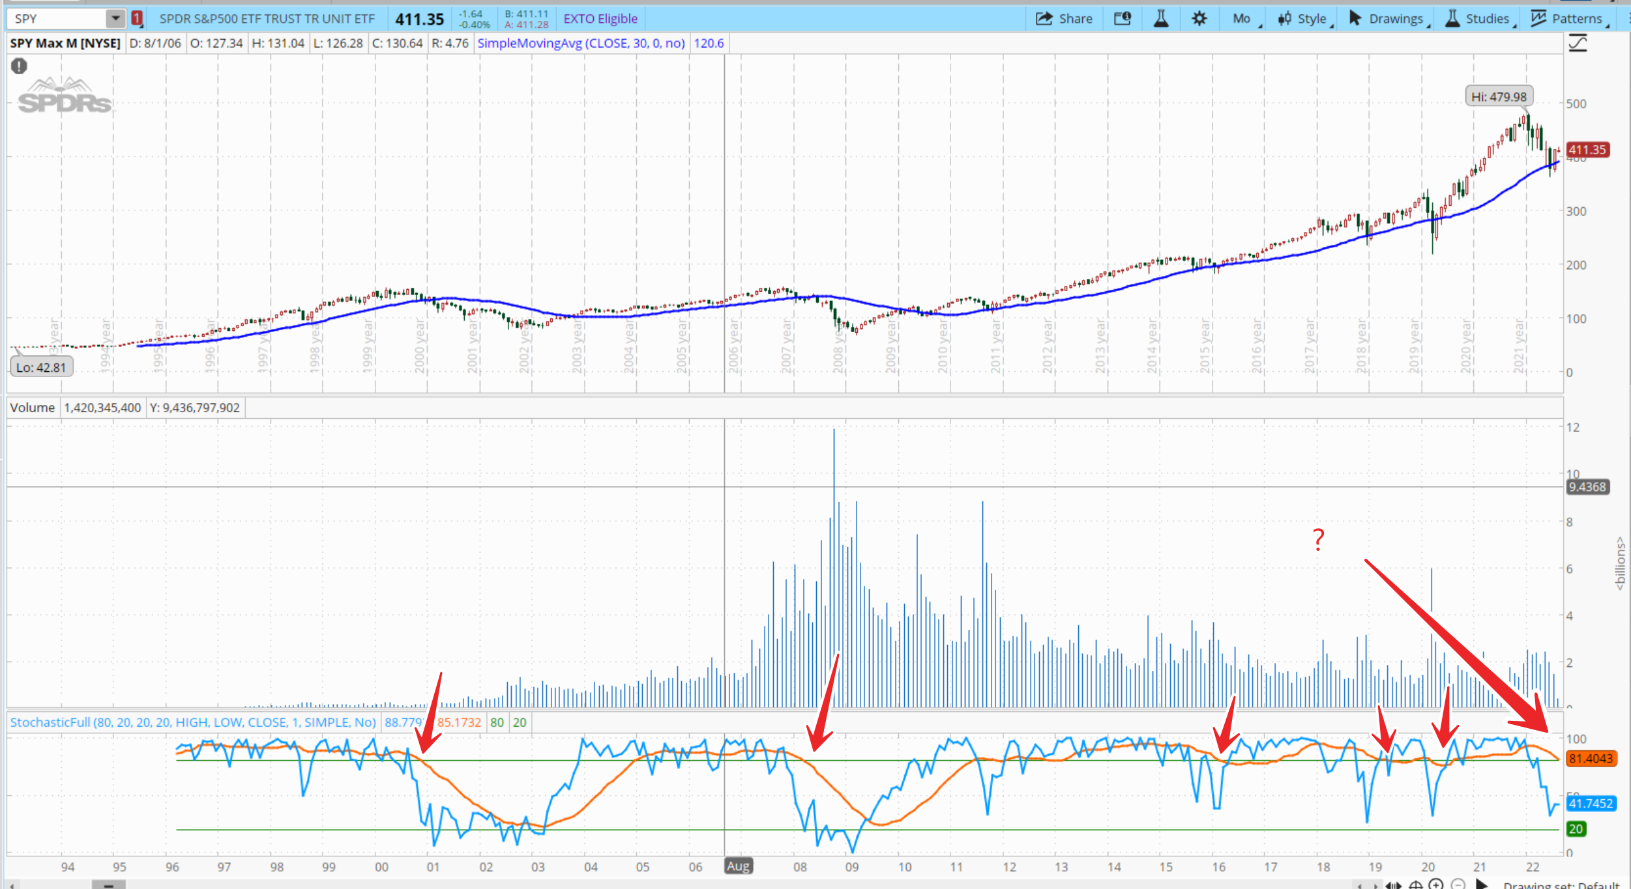
Task: Click the zoom in magnifier icon
Action: point(1435,884)
